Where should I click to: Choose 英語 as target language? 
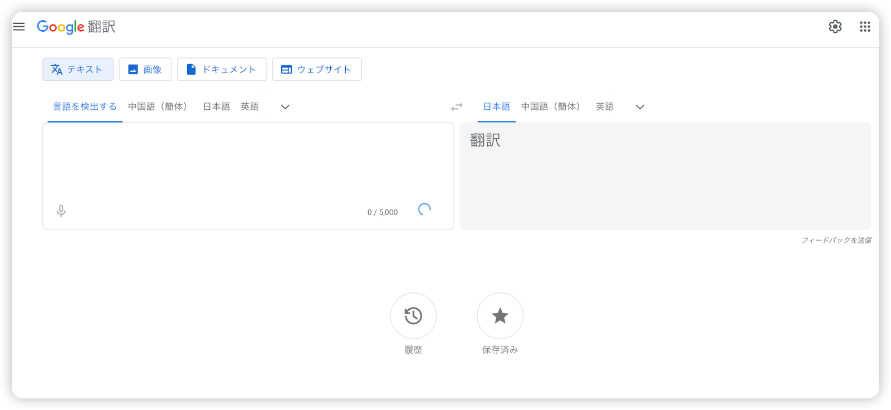coord(605,106)
